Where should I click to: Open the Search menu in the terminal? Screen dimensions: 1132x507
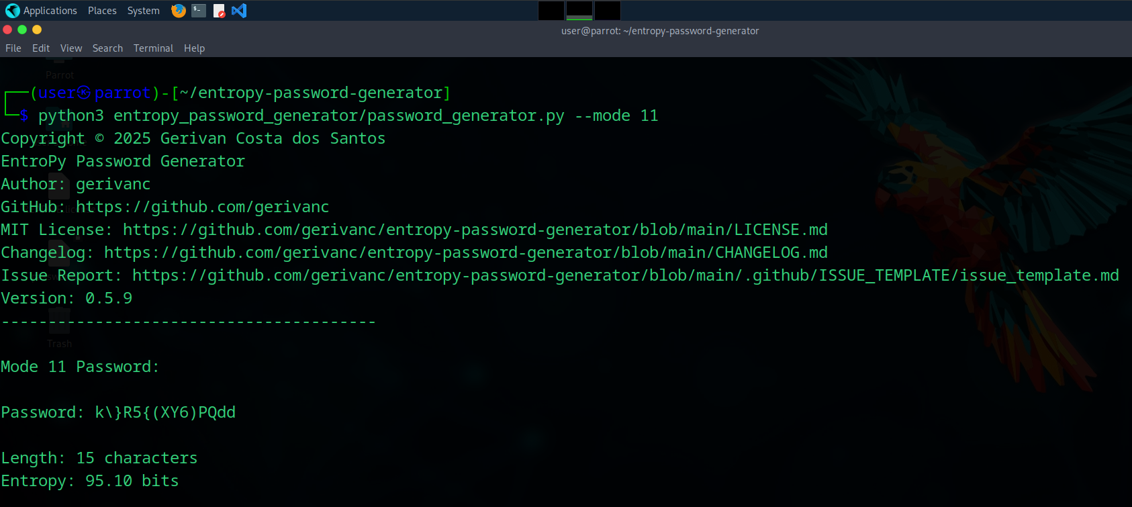click(x=107, y=48)
